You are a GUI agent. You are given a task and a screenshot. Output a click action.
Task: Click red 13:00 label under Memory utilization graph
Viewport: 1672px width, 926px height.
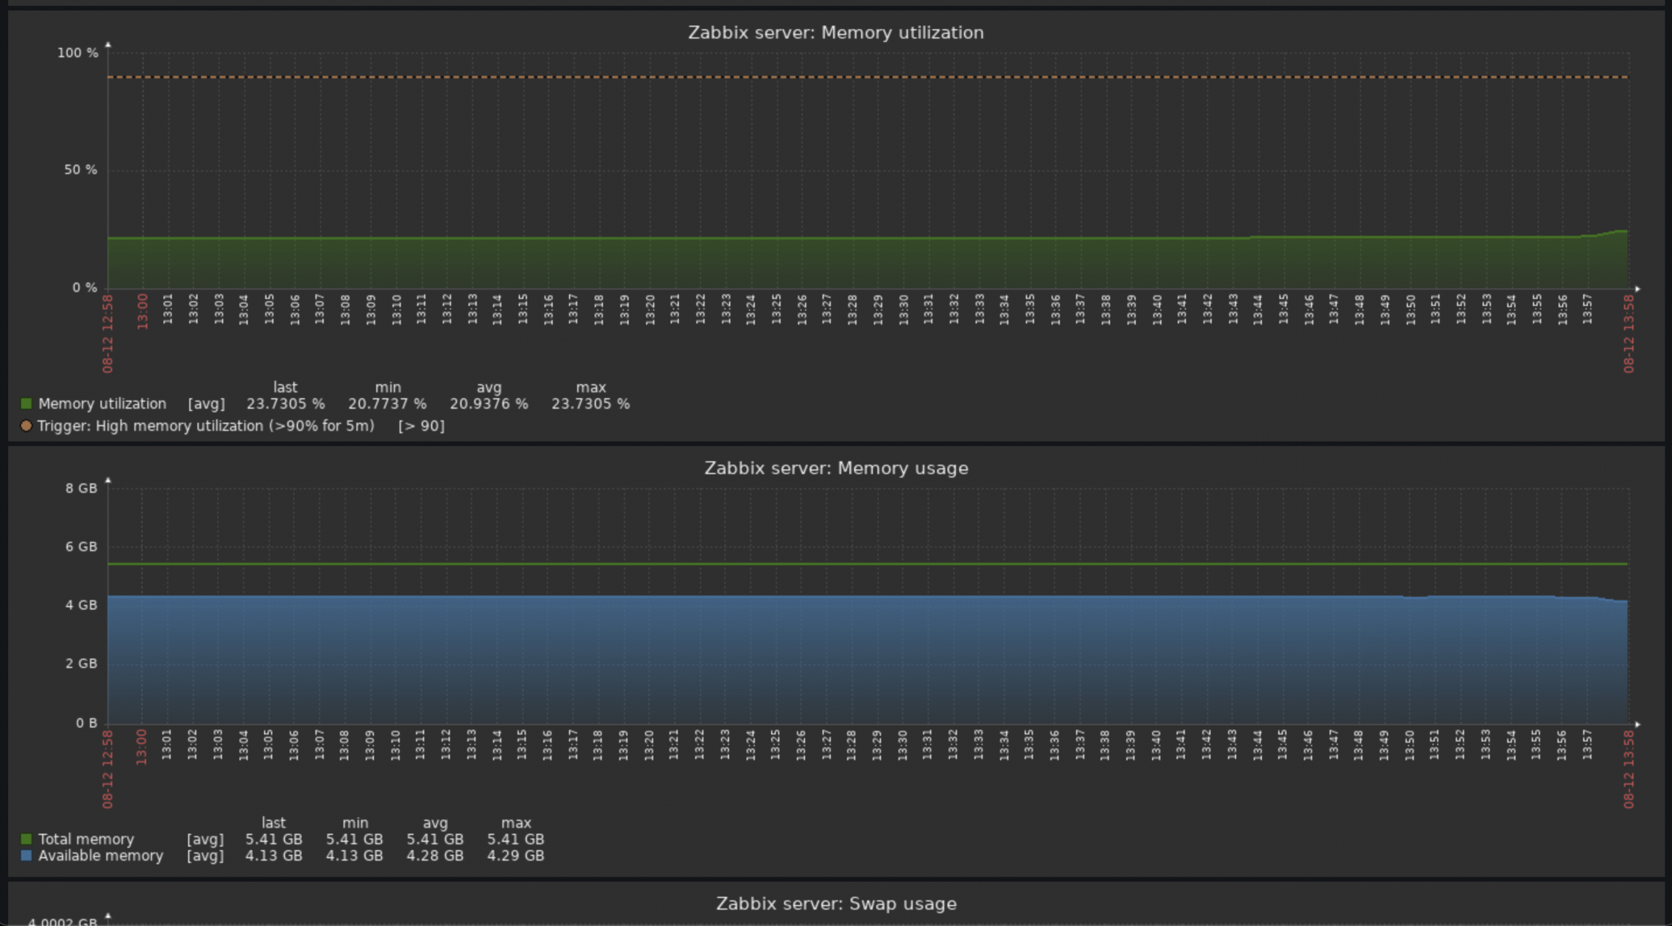143,311
